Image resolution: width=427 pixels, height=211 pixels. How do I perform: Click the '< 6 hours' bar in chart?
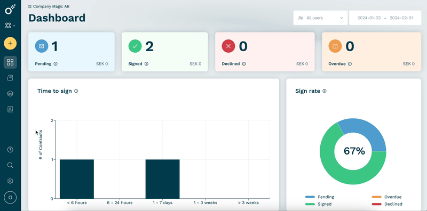77,179
